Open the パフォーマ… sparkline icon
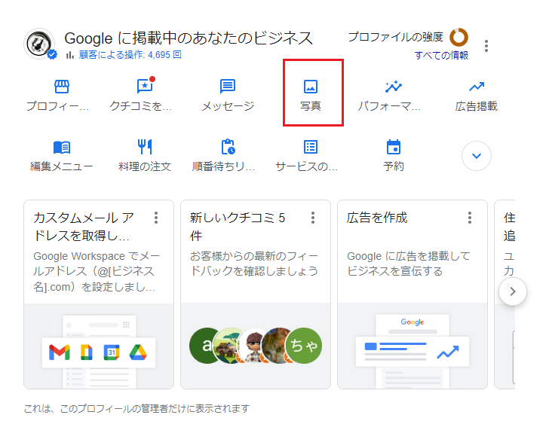Viewport: 549px width, 421px height. tap(394, 87)
